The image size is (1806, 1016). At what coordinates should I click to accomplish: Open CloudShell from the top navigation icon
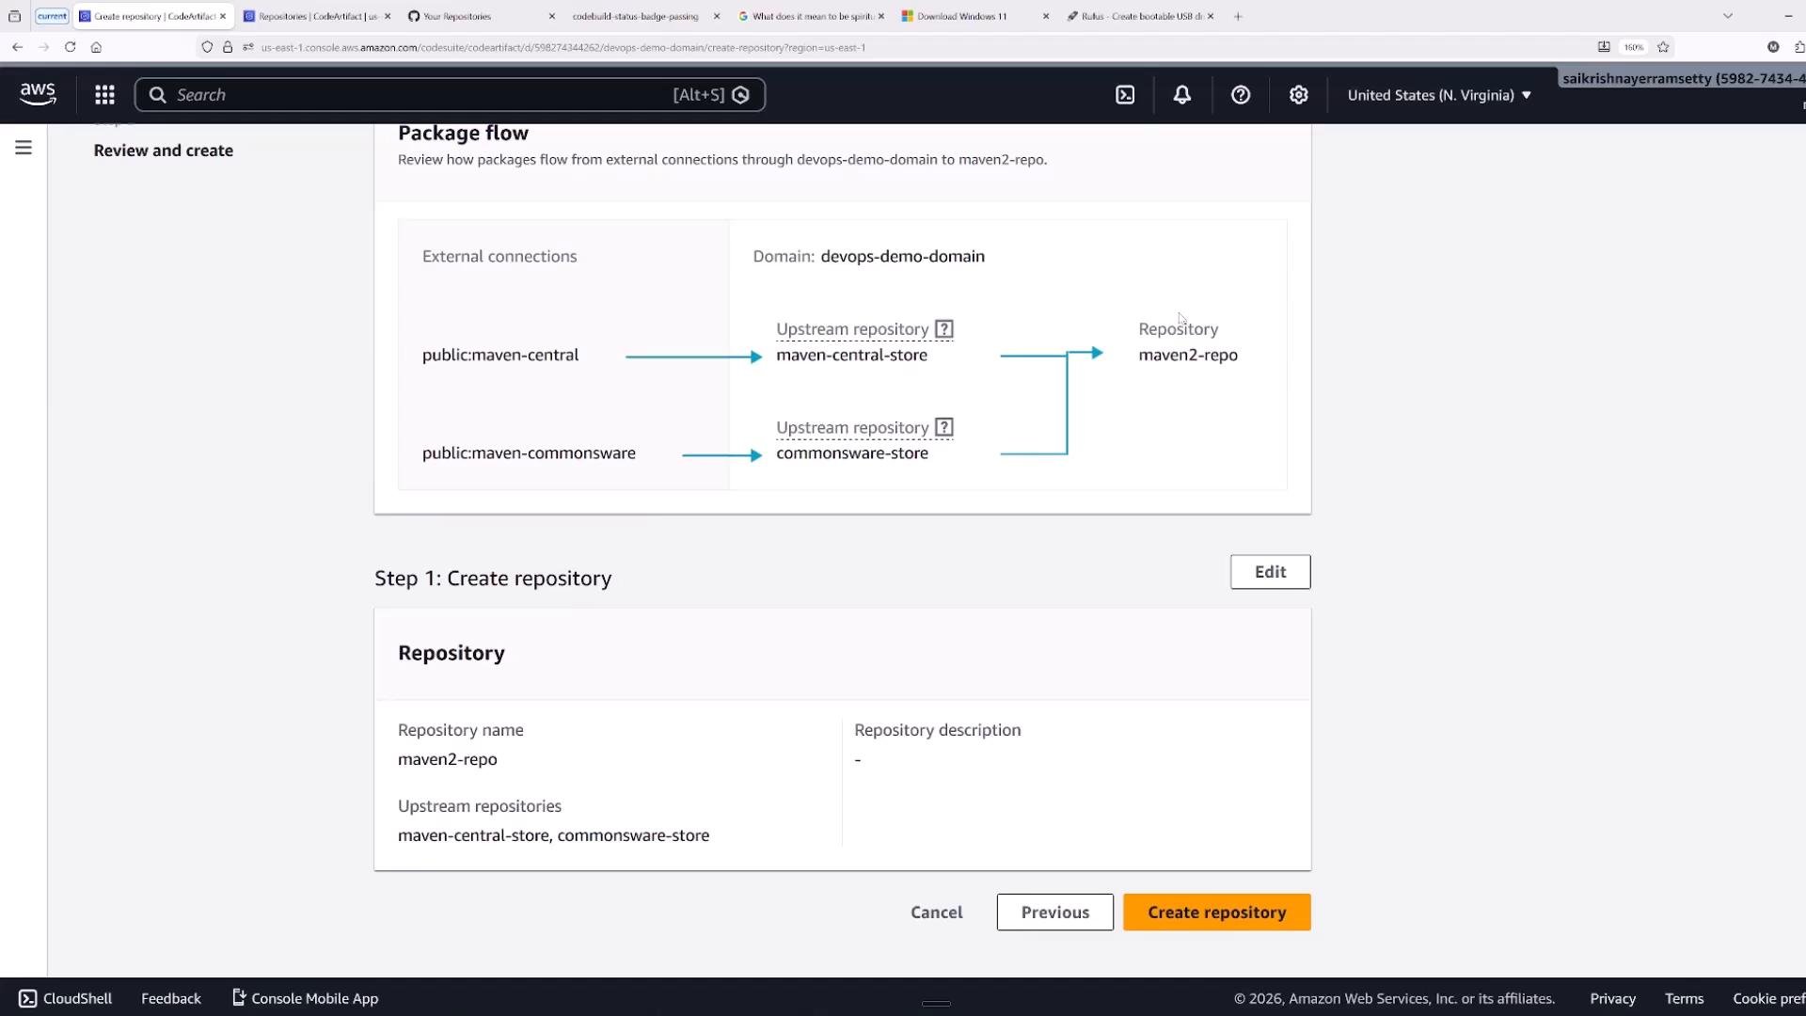tap(1125, 94)
